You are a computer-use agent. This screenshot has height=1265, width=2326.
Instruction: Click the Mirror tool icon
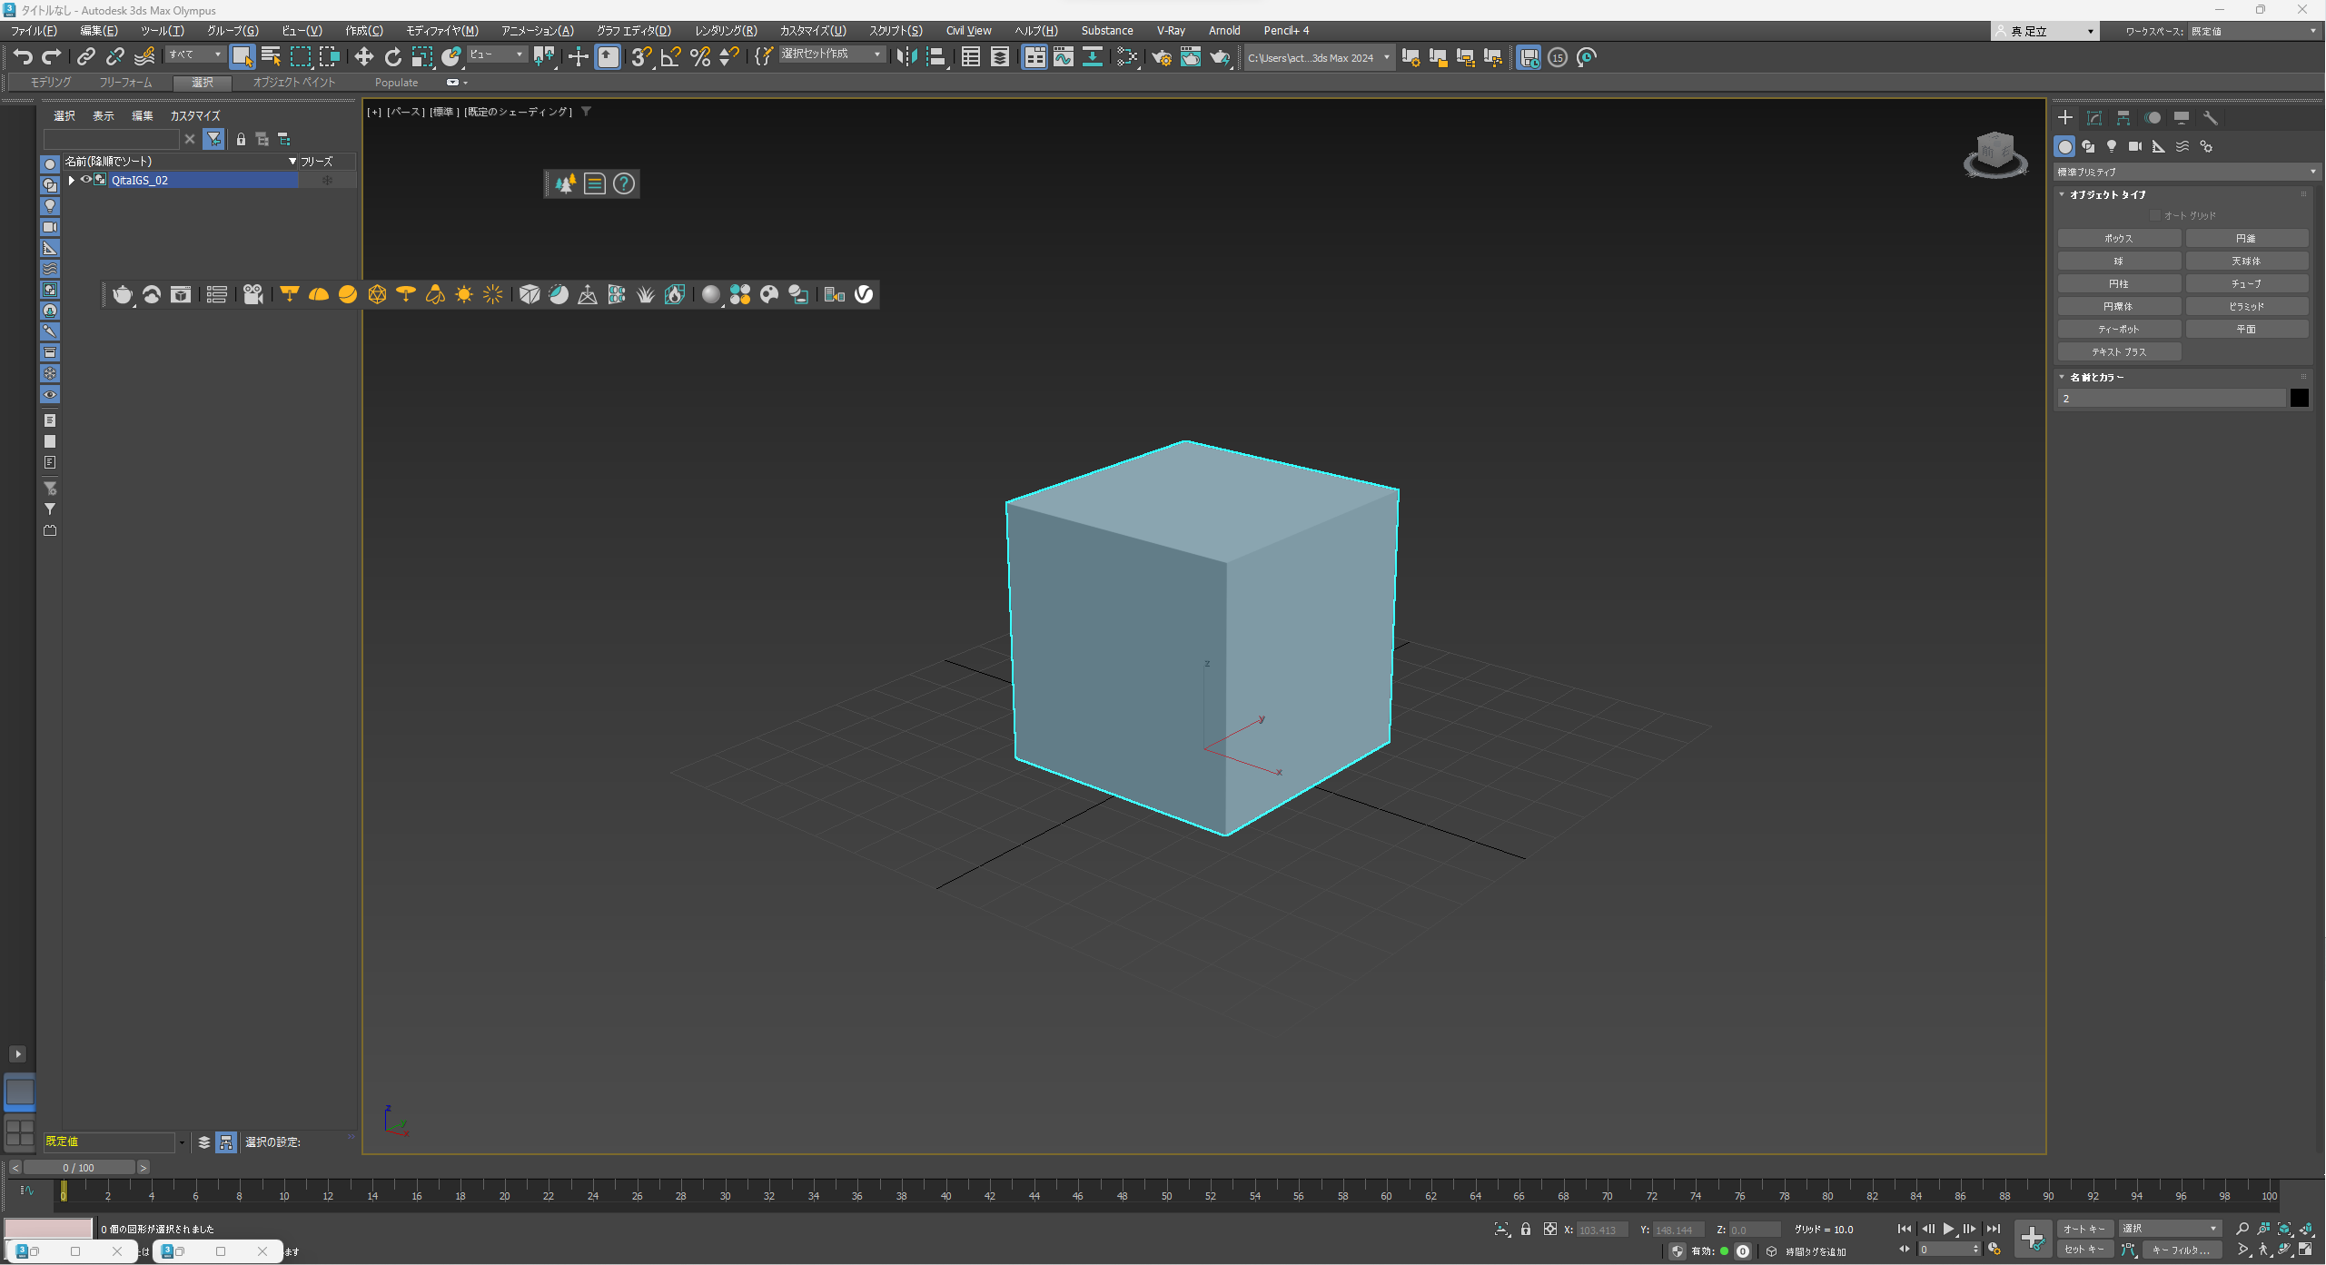(906, 57)
